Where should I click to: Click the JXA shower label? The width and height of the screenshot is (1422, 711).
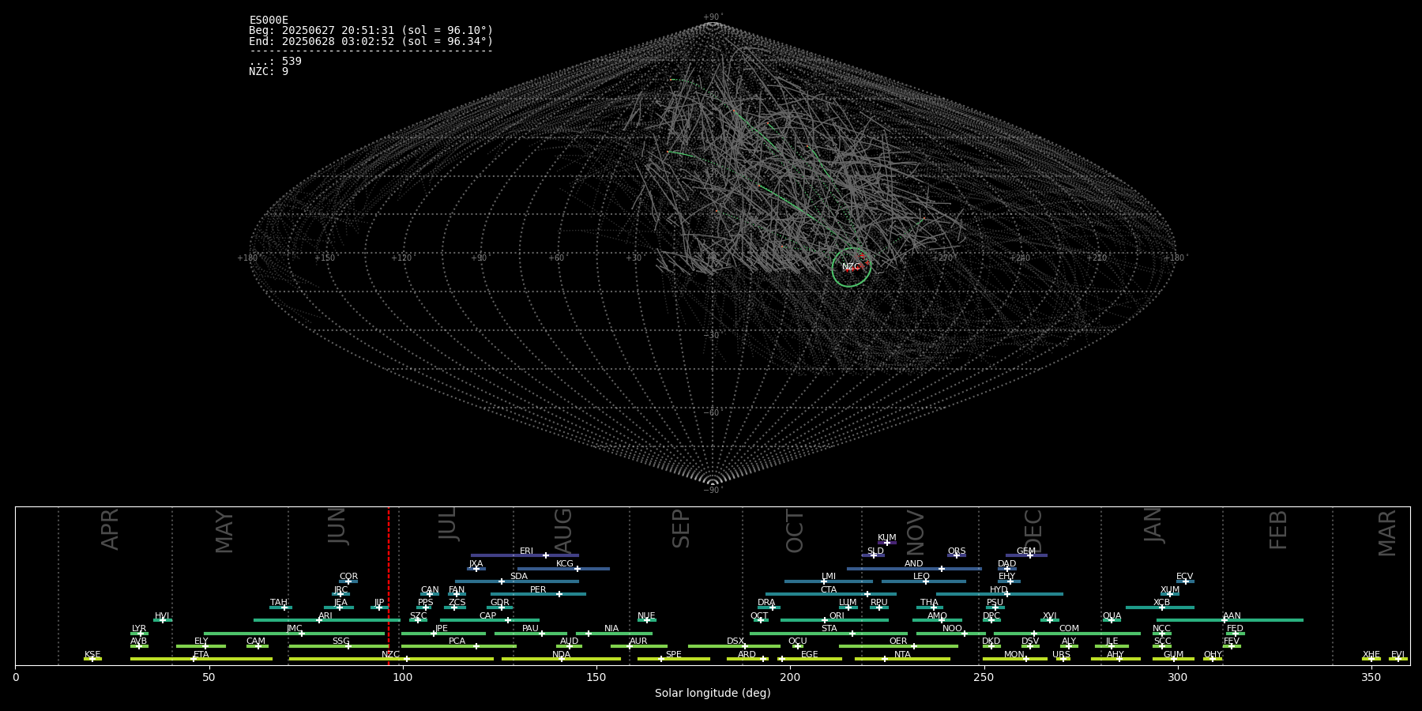tap(476, 564)
